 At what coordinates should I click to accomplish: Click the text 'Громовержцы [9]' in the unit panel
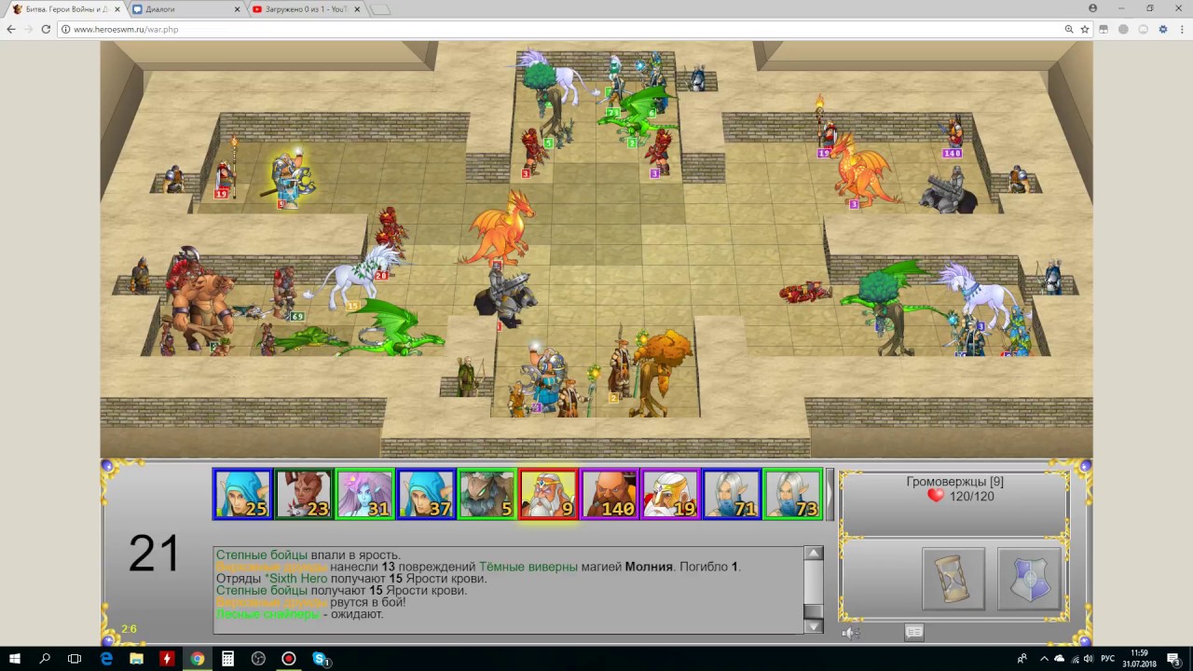coord(954,482)
